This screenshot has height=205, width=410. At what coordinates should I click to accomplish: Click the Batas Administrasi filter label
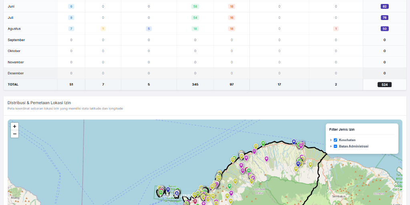[x=354, y=146]
